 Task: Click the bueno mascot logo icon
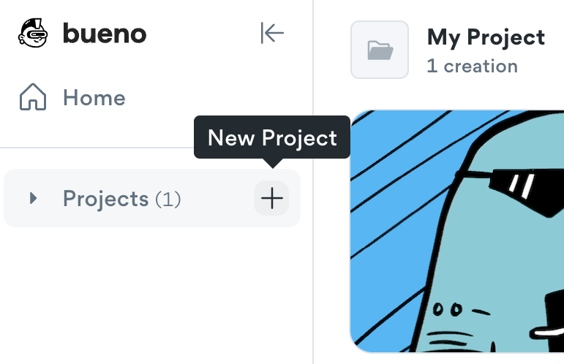pos(33,34)
